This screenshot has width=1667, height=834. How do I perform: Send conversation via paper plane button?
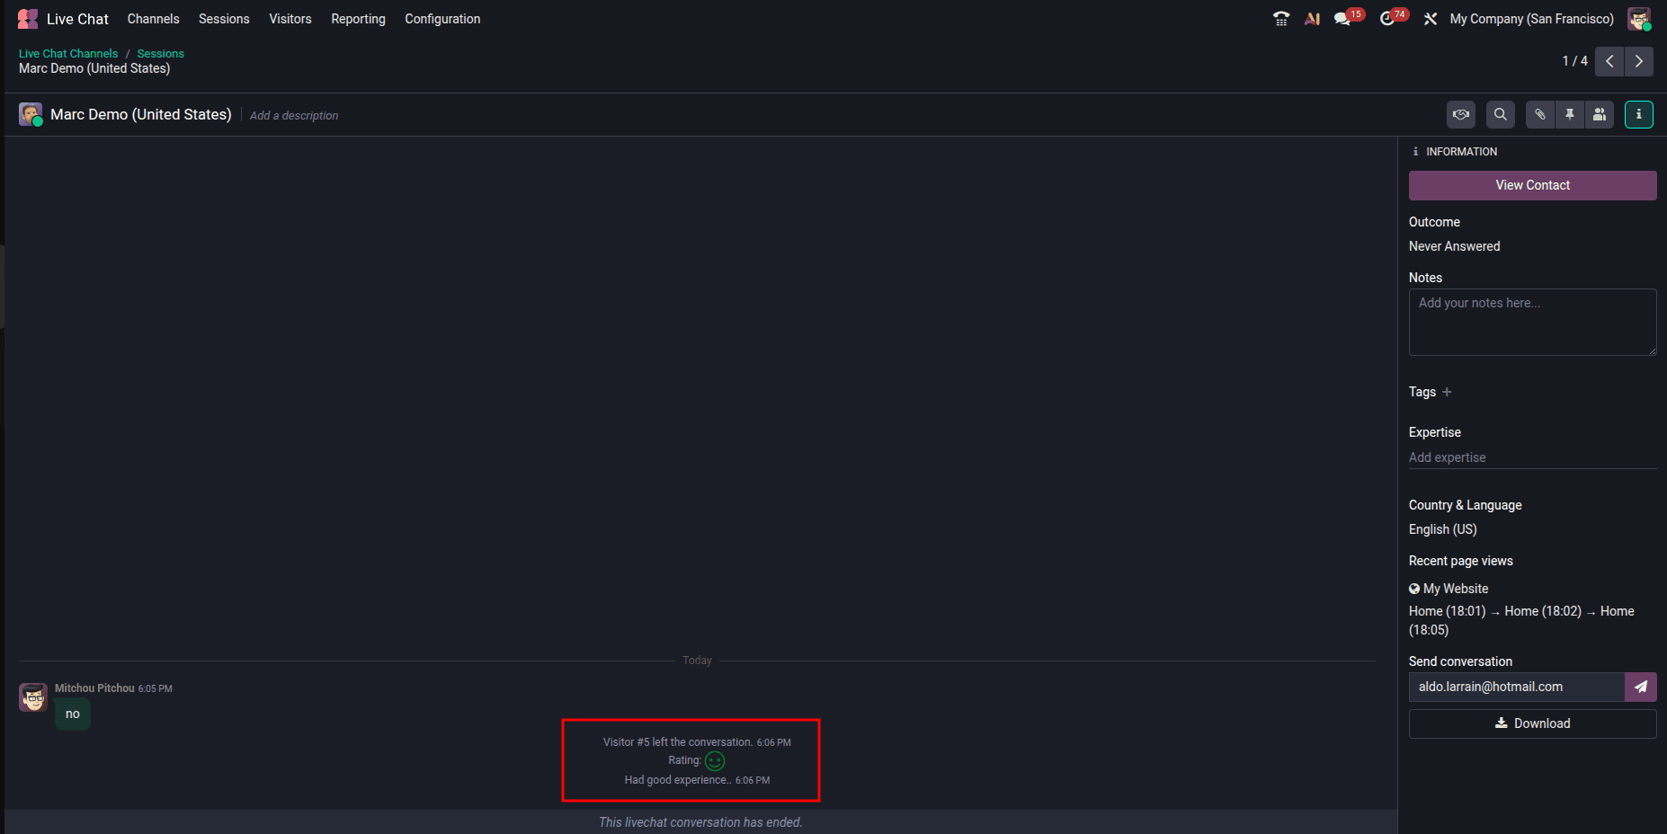point(1641,687)
